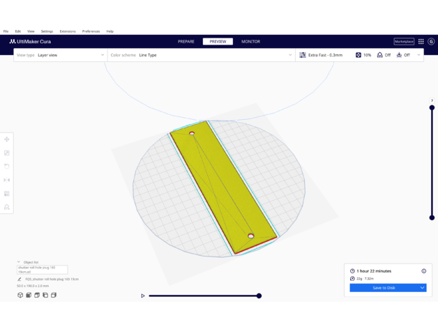438x329 pixels.
Task: Select the Rotate tool
Action: tap(7, 166)
